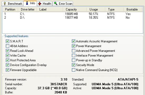Toggle the Write Cache checkbox
Image resolution: width=145 pixels, height=95 pixels.
click(x=7, y=55)
